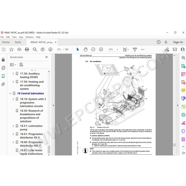Open the security lock panel
186x186 pixels.
(3, 60)
